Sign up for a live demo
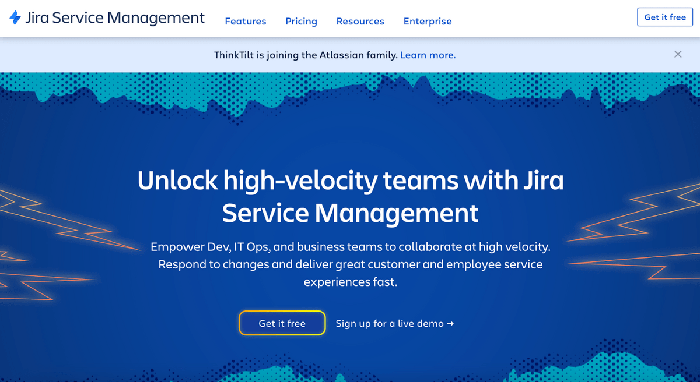Viewport: 700px width, 382px height. tap(395, 323)
